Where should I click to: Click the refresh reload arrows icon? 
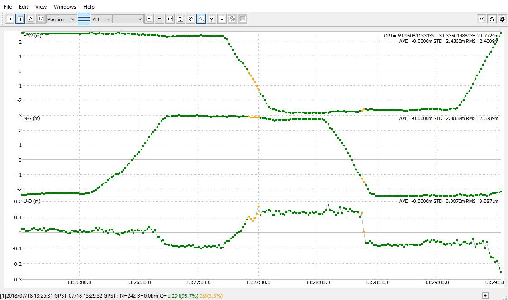(x=492, y=19)
